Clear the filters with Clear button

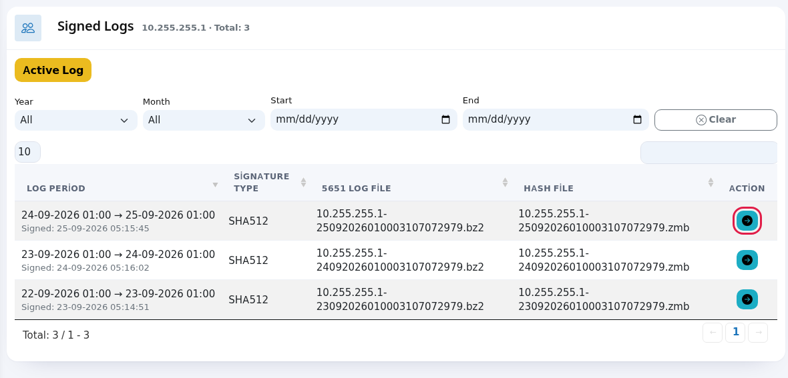tap(716, 119)
